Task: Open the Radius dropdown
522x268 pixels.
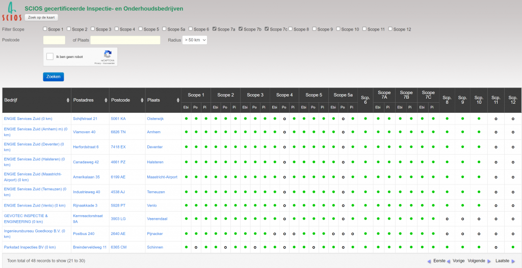Action: coord(195,40)
